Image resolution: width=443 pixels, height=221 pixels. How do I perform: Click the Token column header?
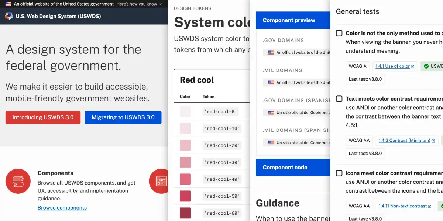(x=209, y=97)
